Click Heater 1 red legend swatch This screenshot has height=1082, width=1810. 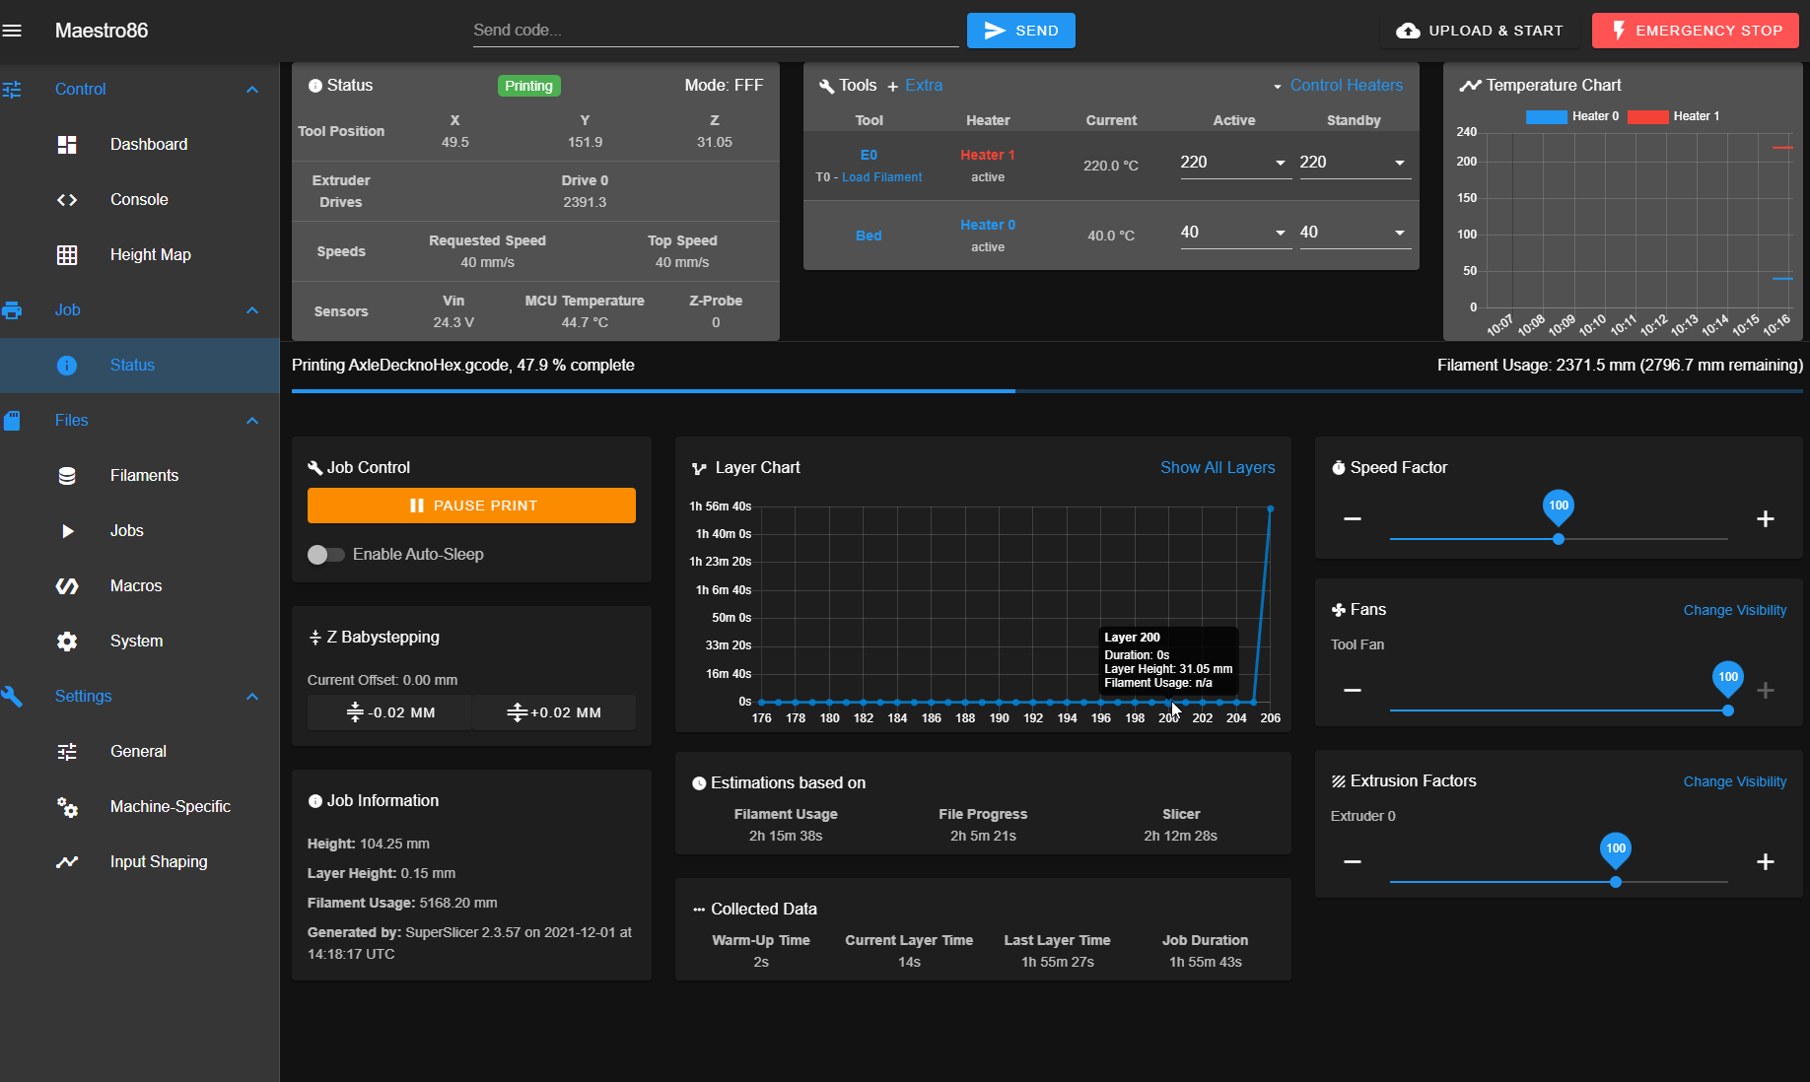click(x=1647, y=116)
